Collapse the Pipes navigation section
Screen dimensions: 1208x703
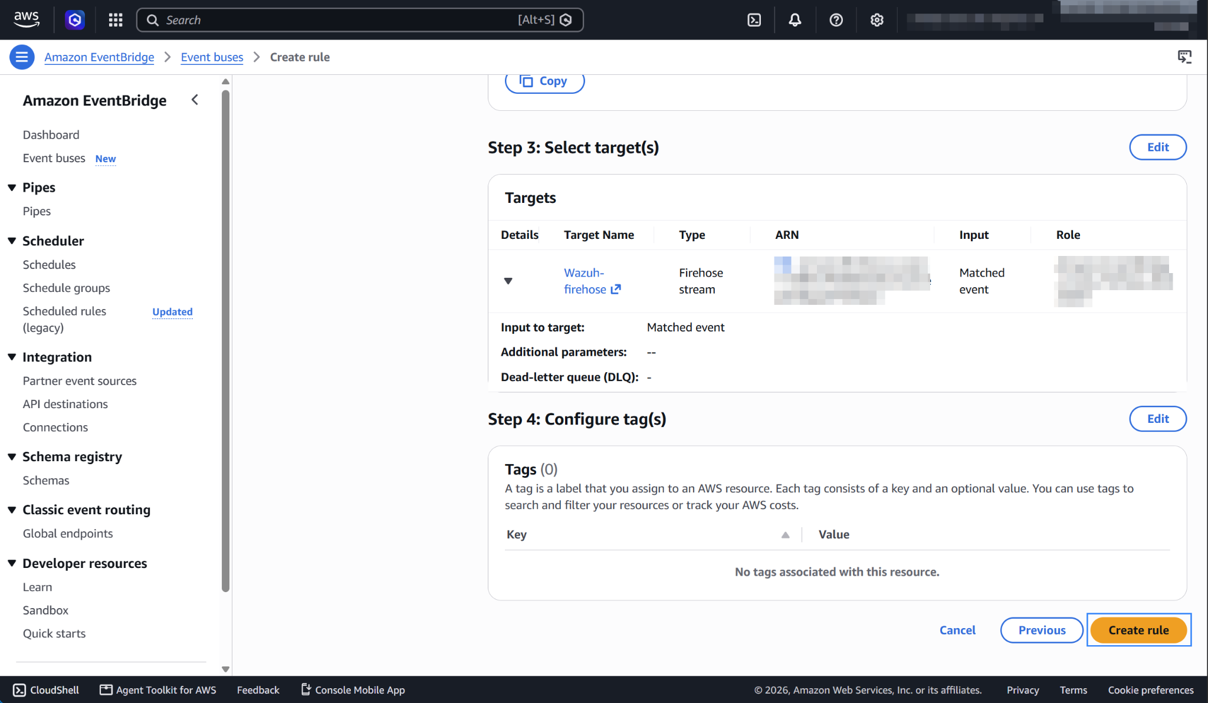click(x=12, y=188)
